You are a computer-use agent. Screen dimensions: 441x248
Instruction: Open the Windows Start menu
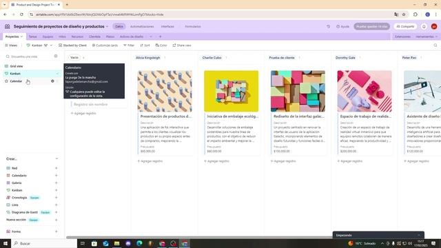tap(6, 243)
